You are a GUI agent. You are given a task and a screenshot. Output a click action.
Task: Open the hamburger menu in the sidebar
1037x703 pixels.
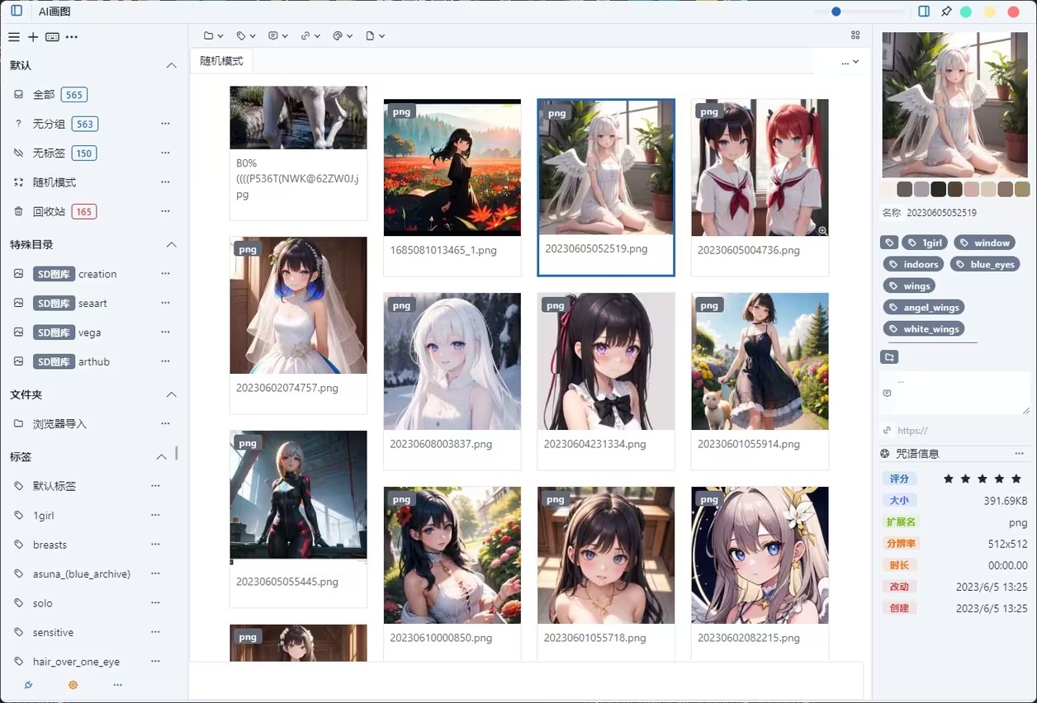(x=14, y=36)
